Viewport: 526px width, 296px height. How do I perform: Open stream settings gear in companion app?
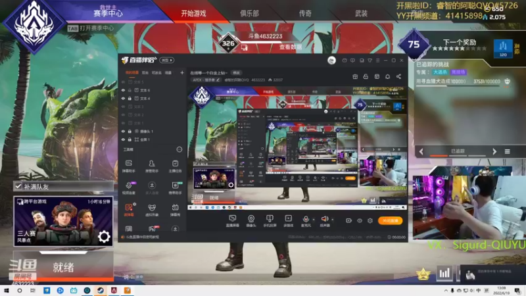[x=370, y=220]
